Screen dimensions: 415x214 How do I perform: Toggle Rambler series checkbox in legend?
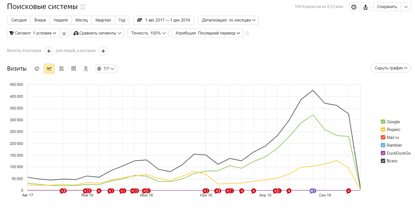383,145
